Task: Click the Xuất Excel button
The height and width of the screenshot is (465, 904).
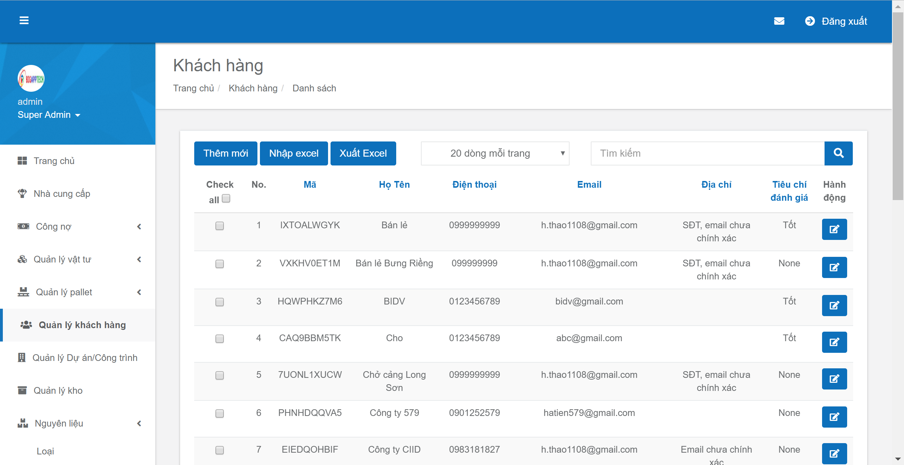Action: pyautogui.click(x=363, y=153)
